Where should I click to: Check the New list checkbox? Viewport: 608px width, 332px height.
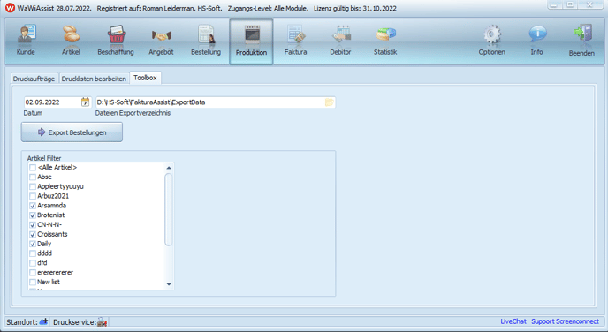pos(33,282)
